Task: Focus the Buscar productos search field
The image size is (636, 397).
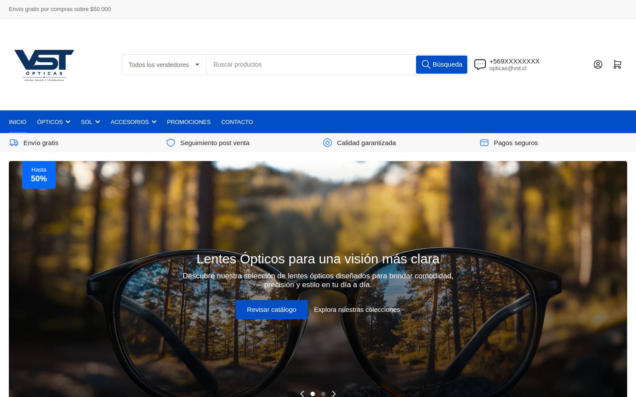Action: click(x=311, y=65)
